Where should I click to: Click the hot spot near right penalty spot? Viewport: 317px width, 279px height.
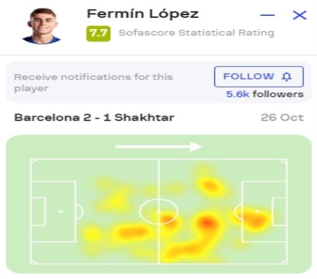point(256,220)
